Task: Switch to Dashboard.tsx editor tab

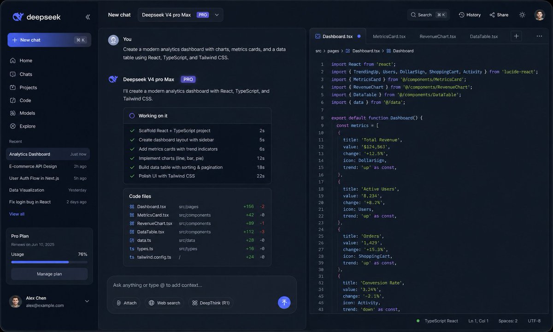Action: [x=337, y=36]
